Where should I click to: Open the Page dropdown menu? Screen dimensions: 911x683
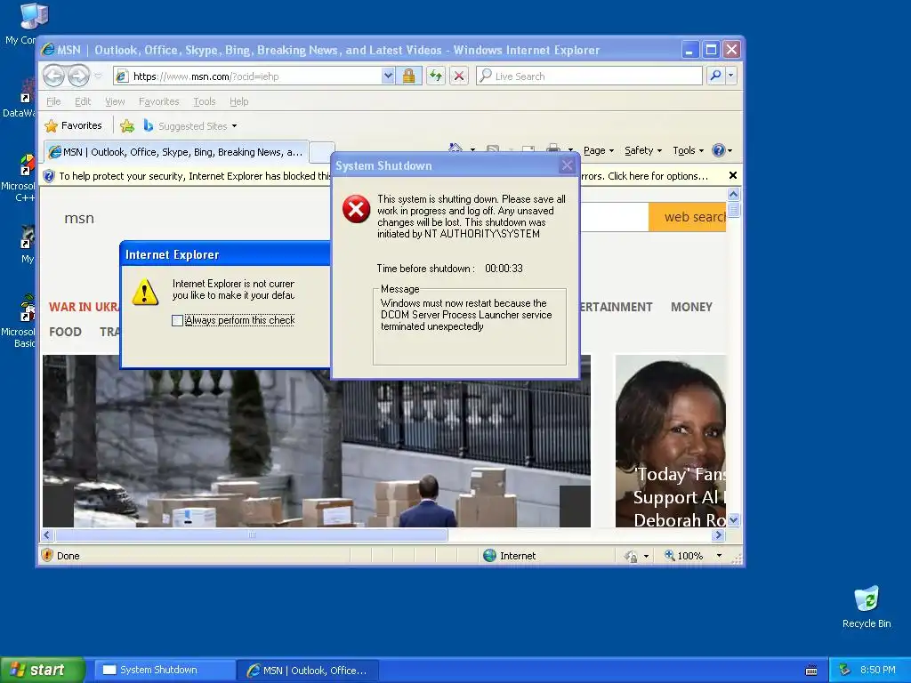pyautogui.click(x=599, y=150)
